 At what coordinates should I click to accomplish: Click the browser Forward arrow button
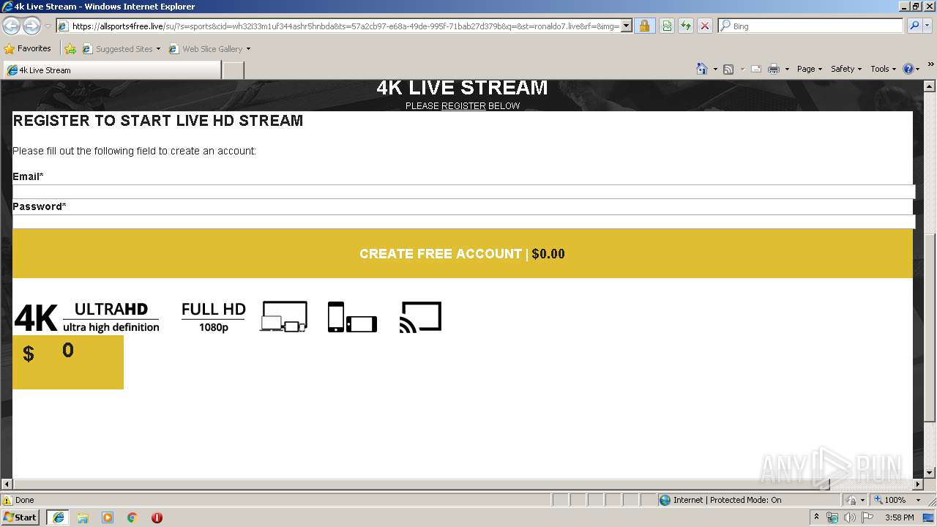point(31,26)
